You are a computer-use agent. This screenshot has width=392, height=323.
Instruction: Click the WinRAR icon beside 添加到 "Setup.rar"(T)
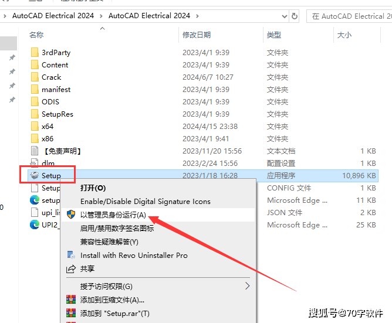click(x=71, y=313)
